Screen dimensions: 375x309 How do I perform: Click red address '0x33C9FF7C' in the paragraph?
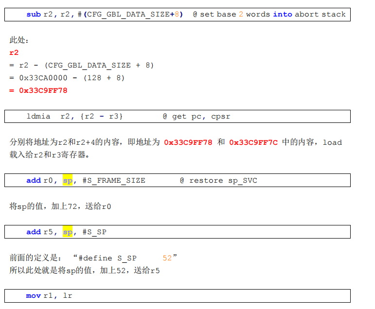point(253,142)
